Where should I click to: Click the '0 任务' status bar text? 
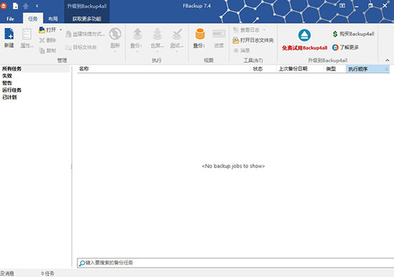[47, 273]
